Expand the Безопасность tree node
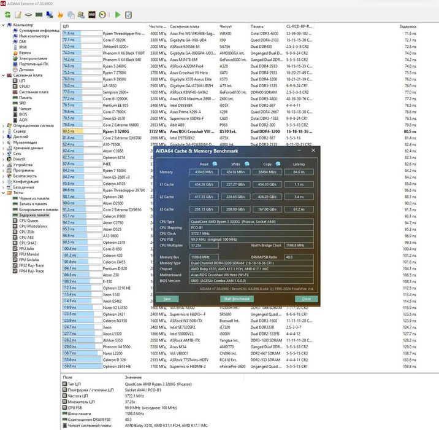The width and height of the screenshot is (439, 430). click(3, 176)
